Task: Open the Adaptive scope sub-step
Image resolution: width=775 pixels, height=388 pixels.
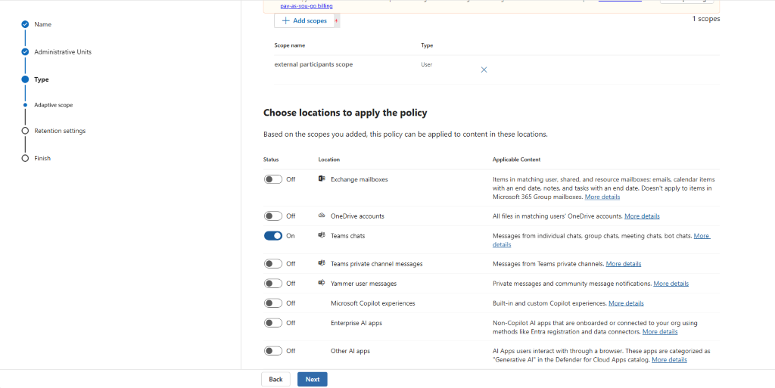Action: [54, 105]
